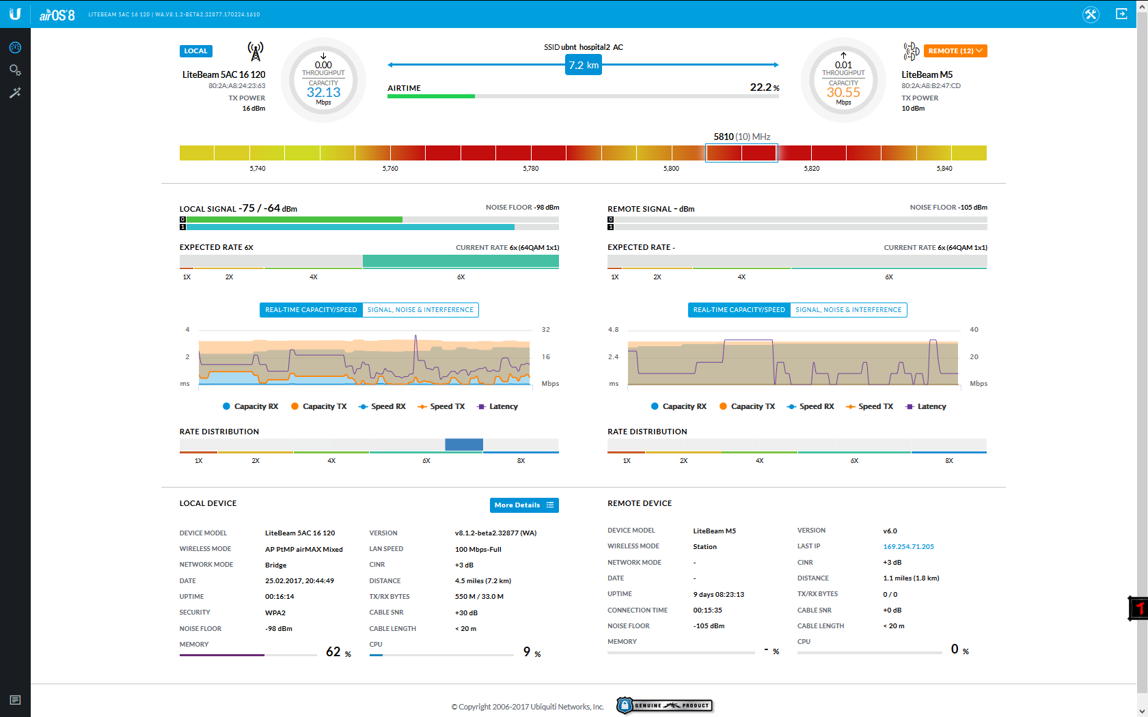Click the remote station satellite icon

[x=911, y=51]
